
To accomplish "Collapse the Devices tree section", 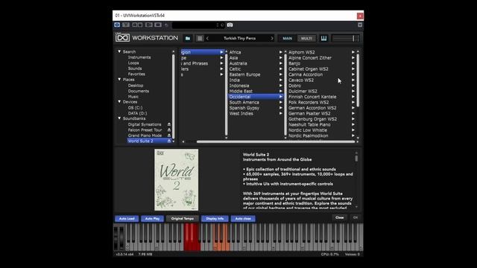I will coord(119,101).
